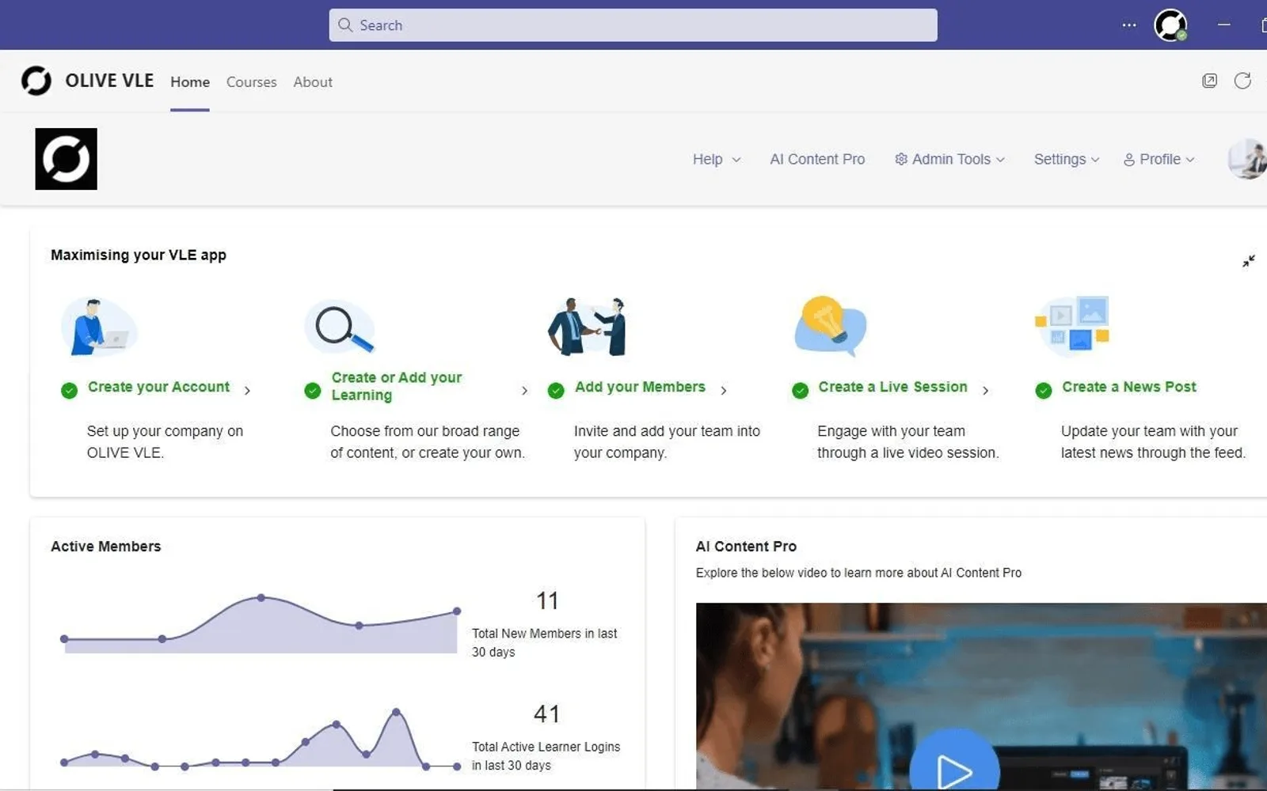The width and height of the screenshot is (1267, 791).
Task: Open the pop-out app icon
Action: [1209, 81]
